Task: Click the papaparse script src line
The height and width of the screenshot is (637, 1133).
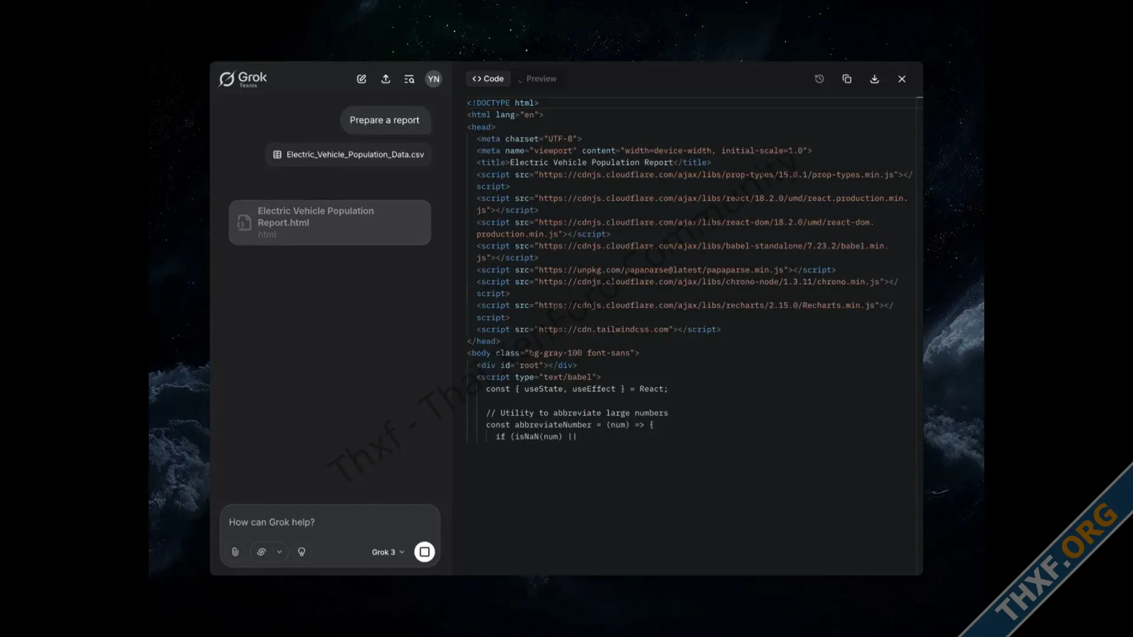Action: 656,270
